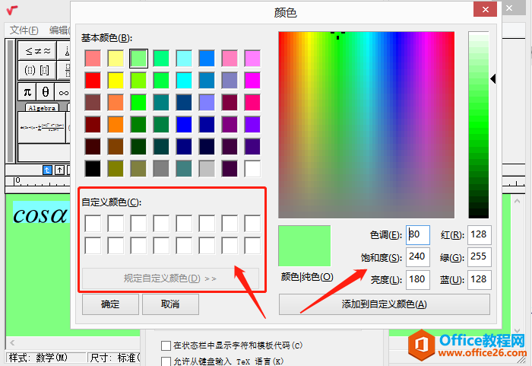Insert the theta symbol from toolbar
This screenshot has height=366, width=532.
click(x=46, y=91)
